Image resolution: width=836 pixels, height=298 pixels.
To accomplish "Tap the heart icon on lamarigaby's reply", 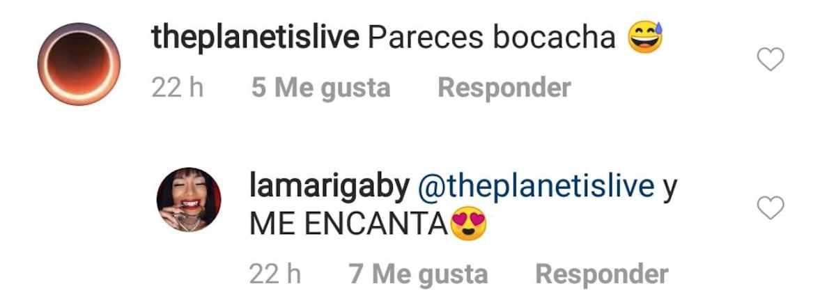I will (x=771, y=207).
